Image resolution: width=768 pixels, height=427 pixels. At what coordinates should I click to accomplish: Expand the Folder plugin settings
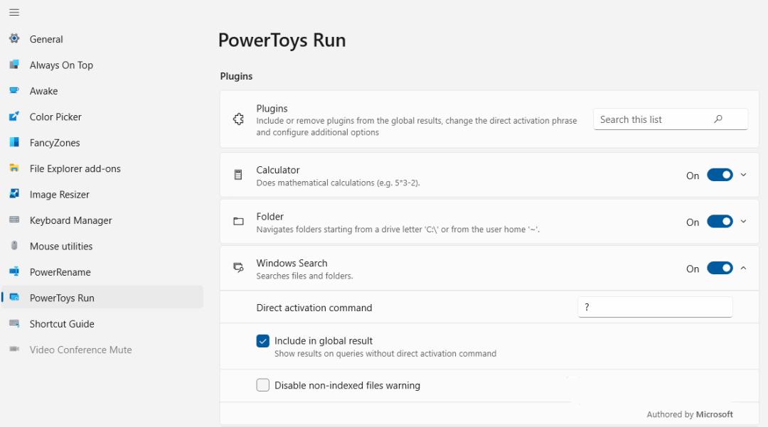tap(744, 222)
